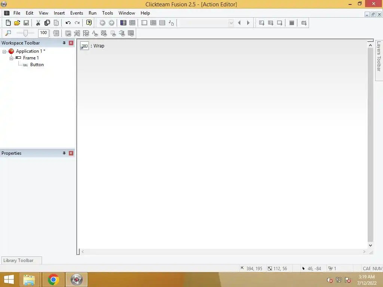The height and width of the screenshot is (287, 383).
Task: Toggle the small screen eye filter
Action: [113, 33]
